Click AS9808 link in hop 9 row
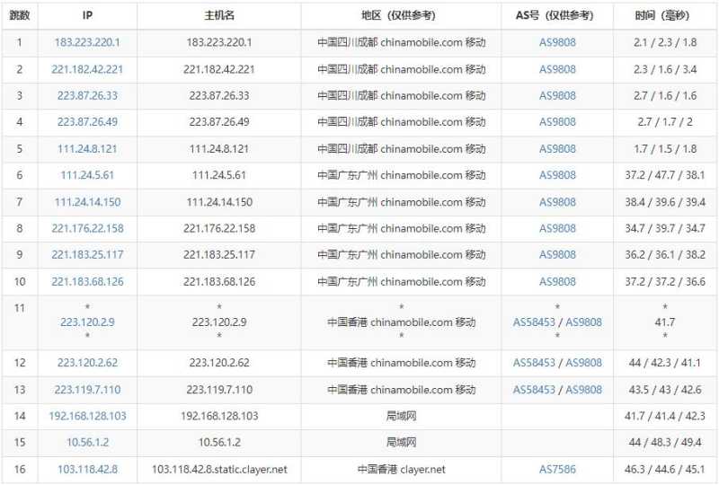Screen dimensions: 719x485 (557, 254)
